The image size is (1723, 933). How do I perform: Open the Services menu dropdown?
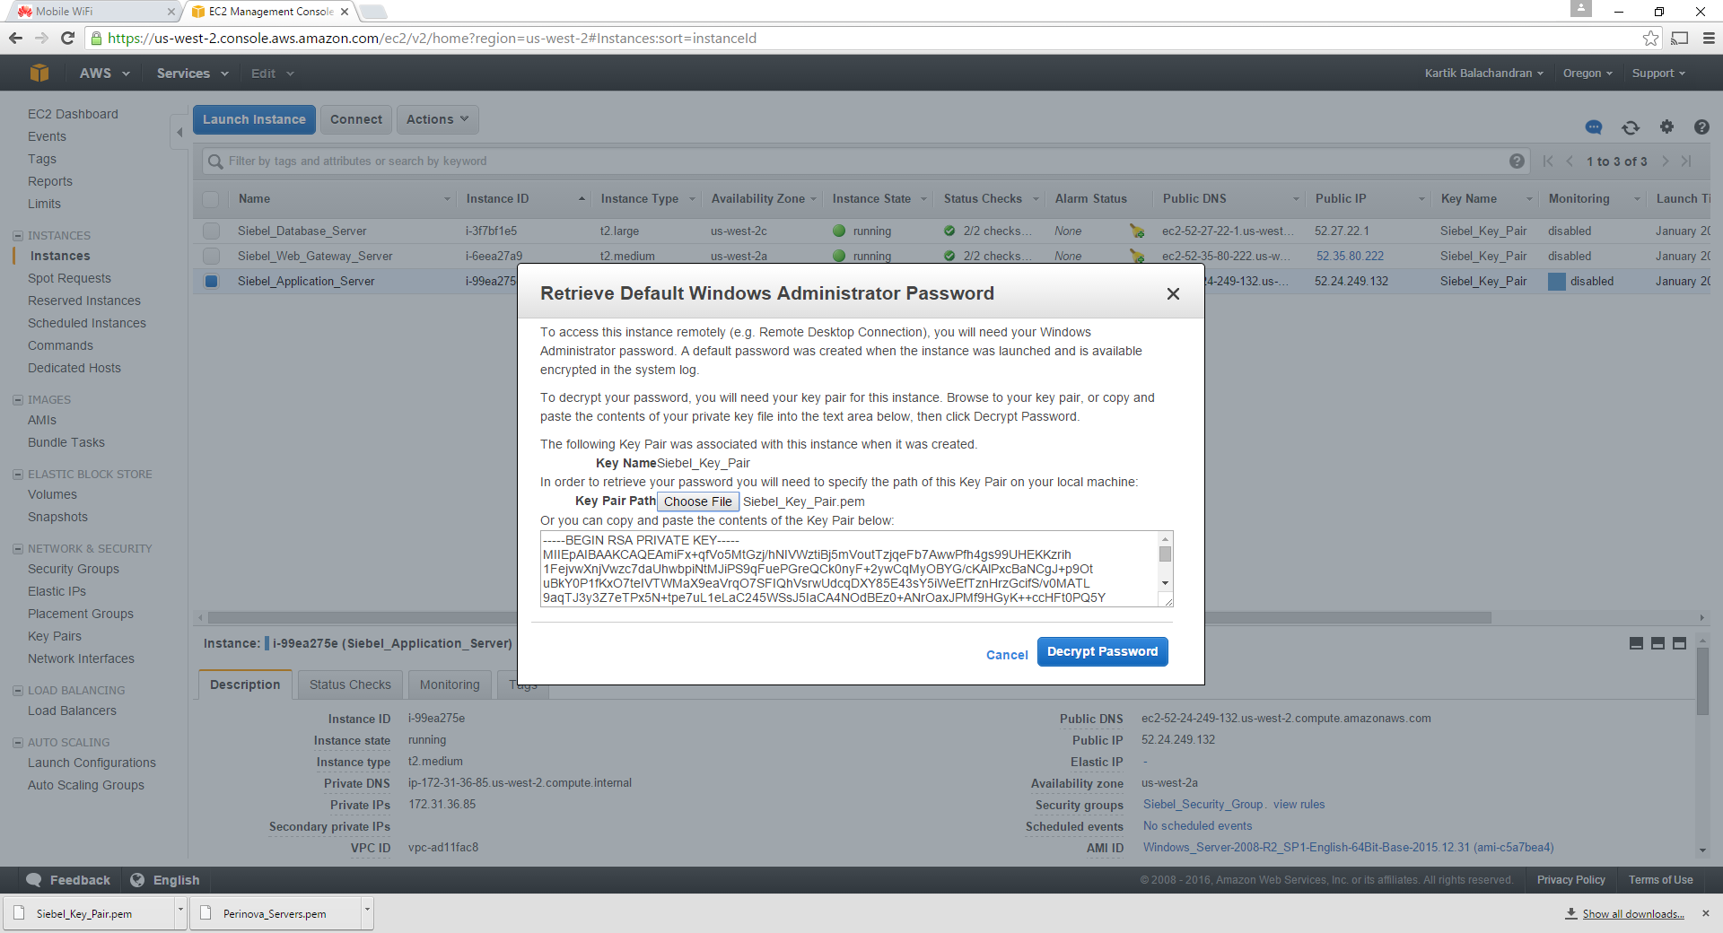pos(192,74)
